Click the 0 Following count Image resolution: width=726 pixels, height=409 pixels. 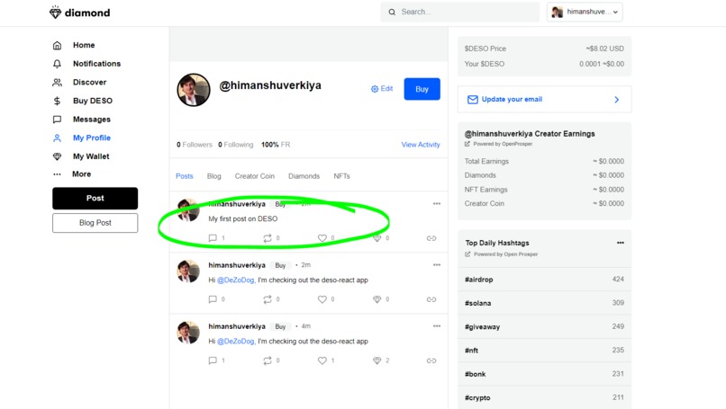[x=236, y=145]
